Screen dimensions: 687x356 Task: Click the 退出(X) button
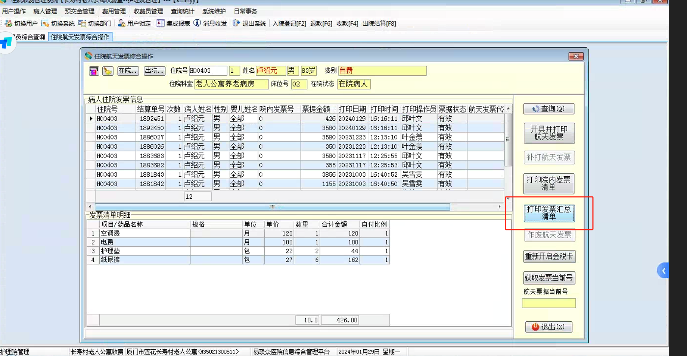(549, 327)
